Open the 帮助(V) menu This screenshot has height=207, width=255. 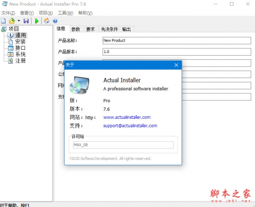(x=85, y=13)
